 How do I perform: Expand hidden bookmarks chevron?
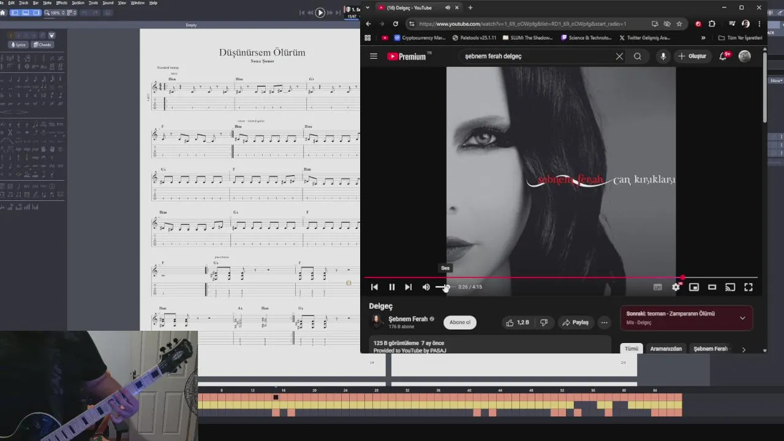[x=703, y=37]
